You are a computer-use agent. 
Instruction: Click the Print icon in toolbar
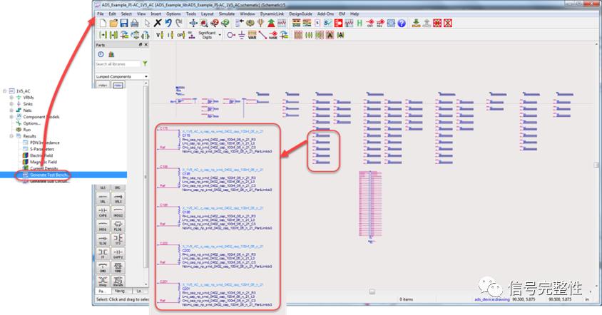[135, 24]
